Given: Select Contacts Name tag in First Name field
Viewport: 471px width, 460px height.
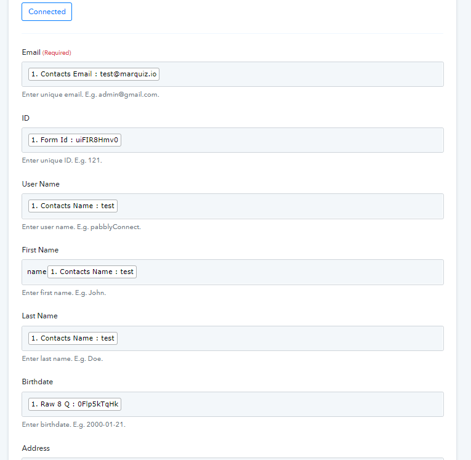Looking at the screenshot, I should coord(92,272).
